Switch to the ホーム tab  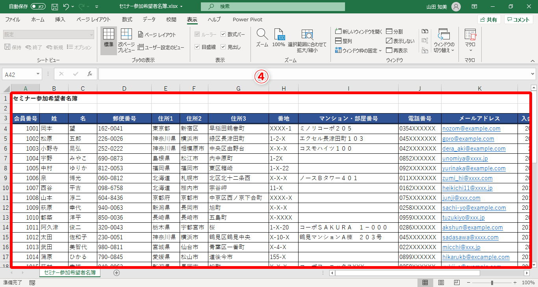click(x=38, y=20)
